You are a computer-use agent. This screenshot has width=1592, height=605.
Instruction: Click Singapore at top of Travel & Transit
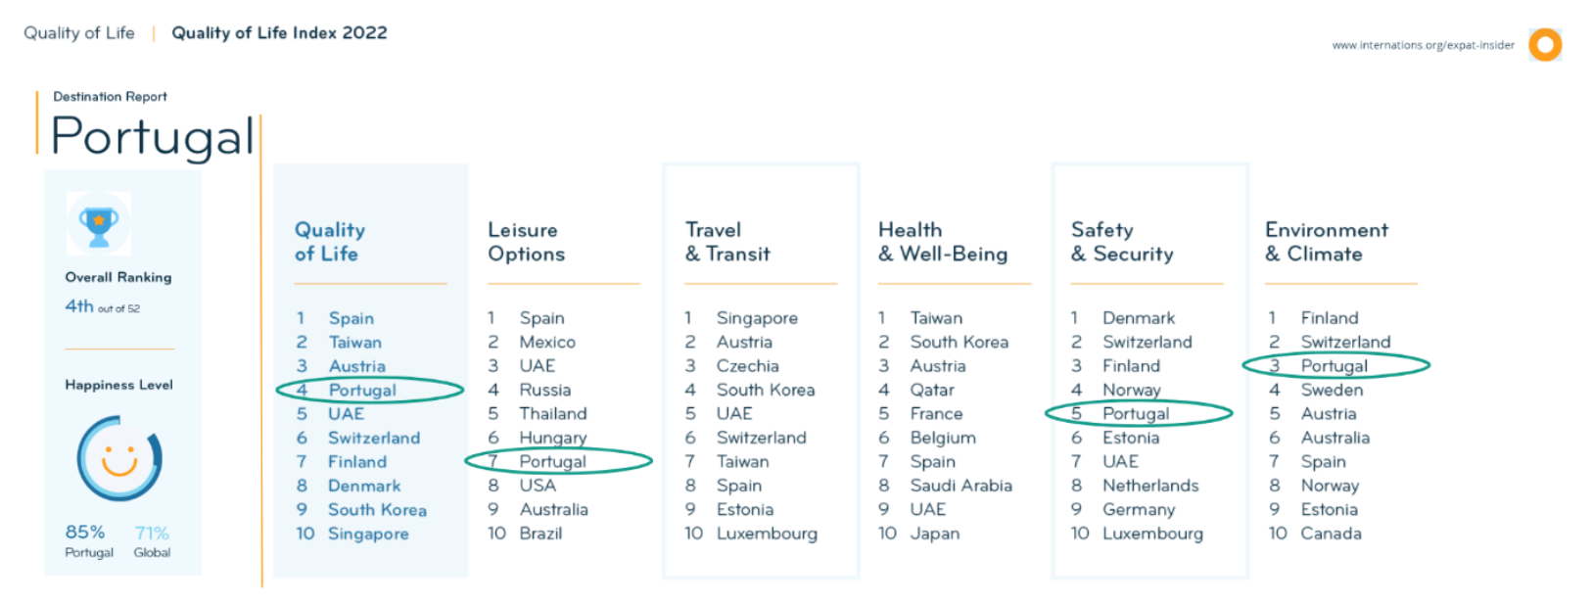[757, 318]
